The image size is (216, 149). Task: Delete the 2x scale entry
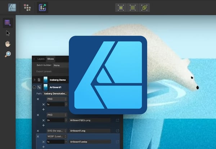tap(44, 120)
